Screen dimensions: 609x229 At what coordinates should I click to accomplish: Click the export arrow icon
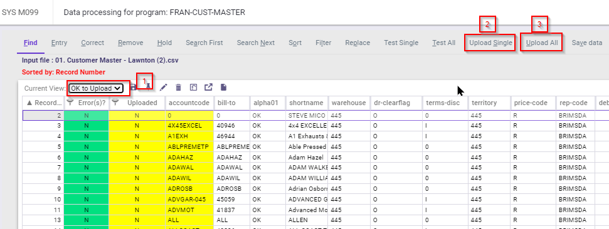(x=209, y=88)
